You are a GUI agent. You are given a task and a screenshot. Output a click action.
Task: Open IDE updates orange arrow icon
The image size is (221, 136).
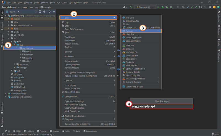click(214, 7)
